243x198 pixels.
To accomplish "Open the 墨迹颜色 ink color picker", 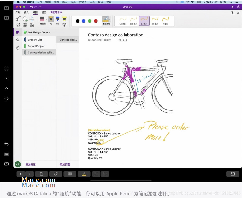I will pyautogui.click(x=106, y=20).
